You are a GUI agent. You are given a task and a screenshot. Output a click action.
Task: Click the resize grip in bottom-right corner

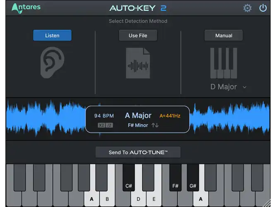[x=267, y=203]
